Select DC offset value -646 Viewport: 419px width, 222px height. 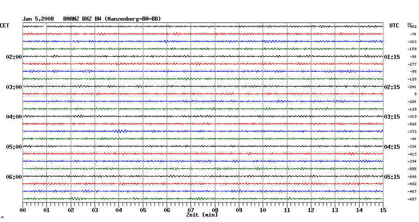pyautogui.click(x=412, y=177)
